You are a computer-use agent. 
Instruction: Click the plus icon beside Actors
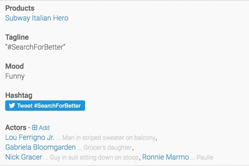point(34,128)
